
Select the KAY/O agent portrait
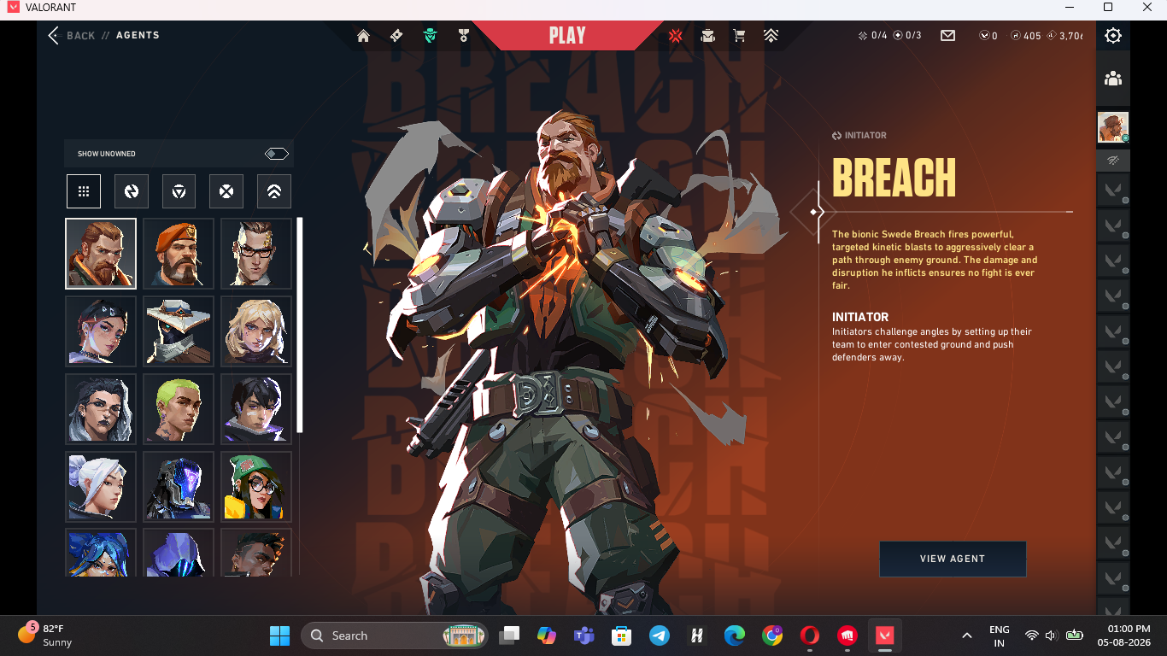point(179,487)
